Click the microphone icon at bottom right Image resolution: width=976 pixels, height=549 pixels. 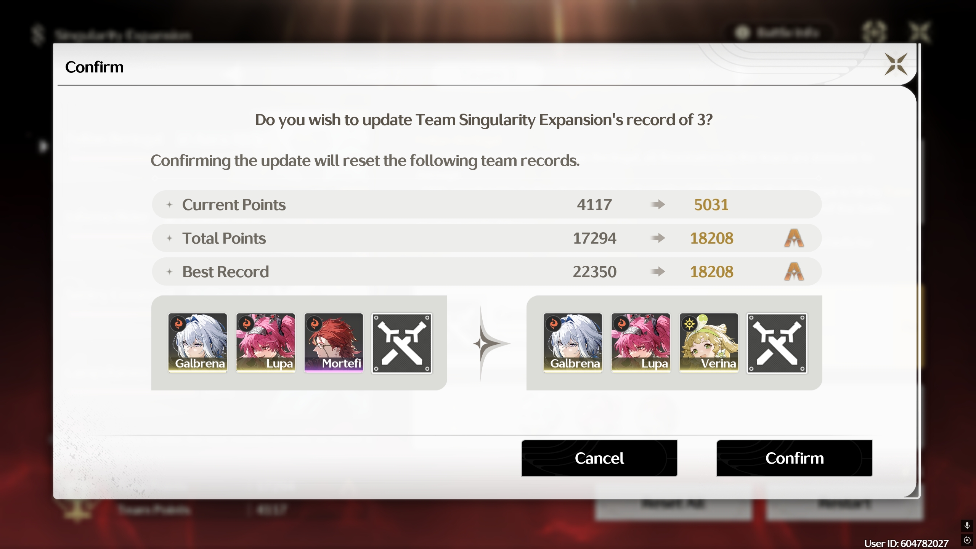tap(967, 526)
